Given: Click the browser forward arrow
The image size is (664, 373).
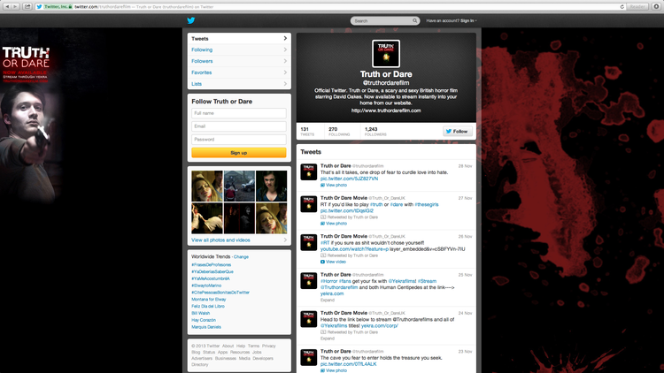Looking at the screenshot, I should click(15, 6).
